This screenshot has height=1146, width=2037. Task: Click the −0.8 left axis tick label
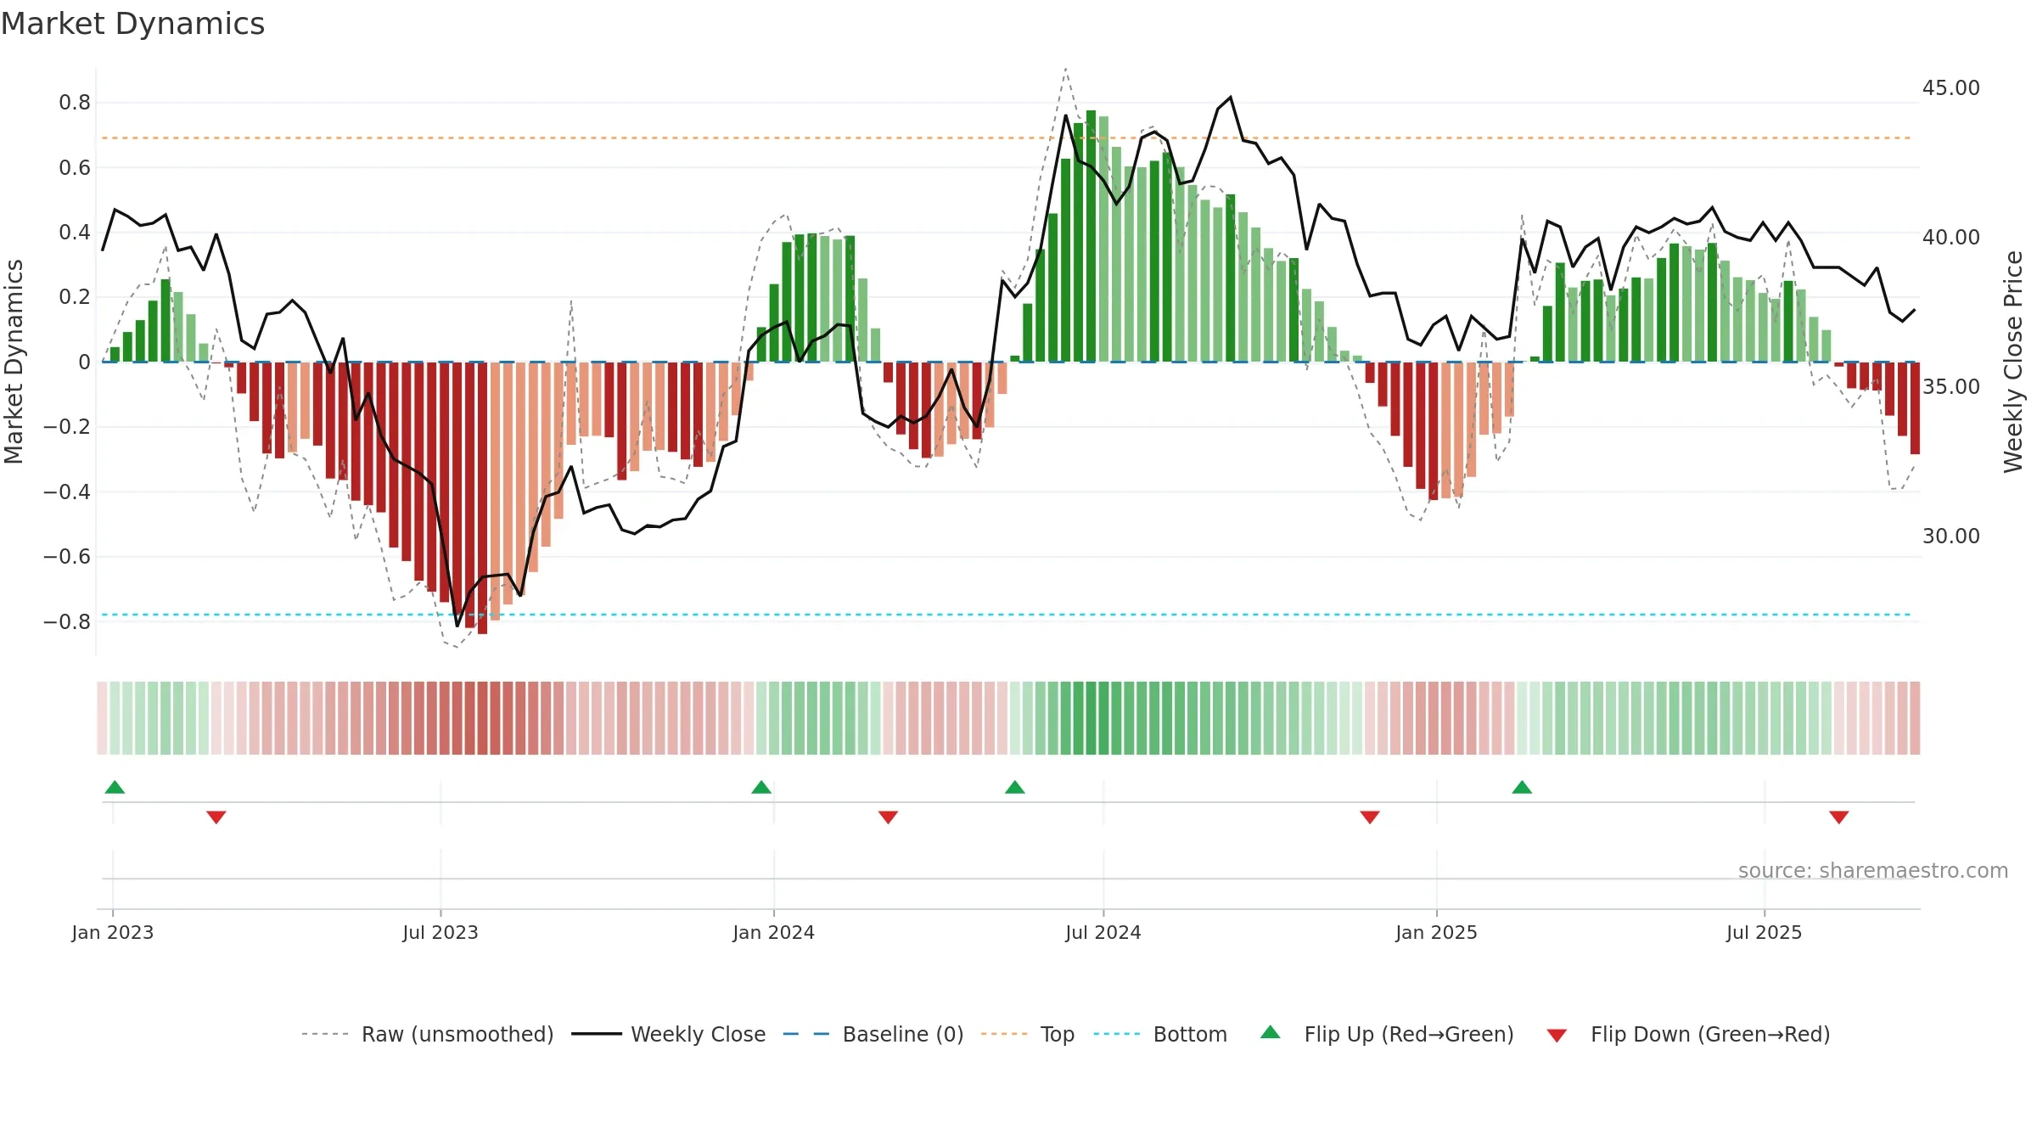coord(67,621)
